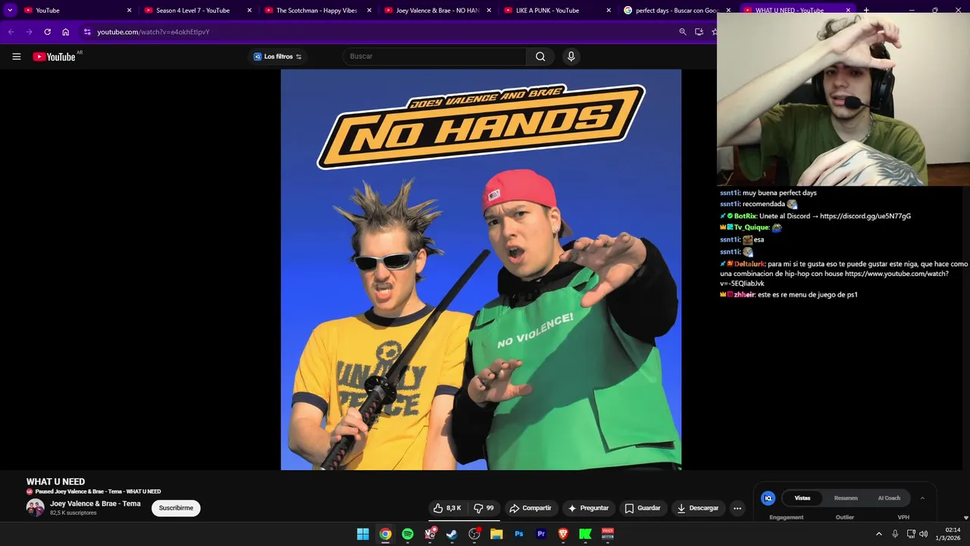Start voice search with microphone icon
The height and width of the screenshot is (546, 970).
click(x=571, y=56)
